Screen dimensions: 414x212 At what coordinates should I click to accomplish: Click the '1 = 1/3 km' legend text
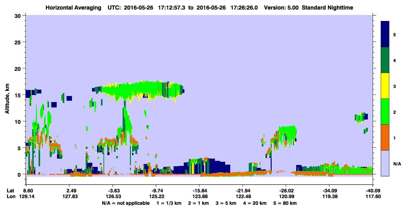point(169,203)
